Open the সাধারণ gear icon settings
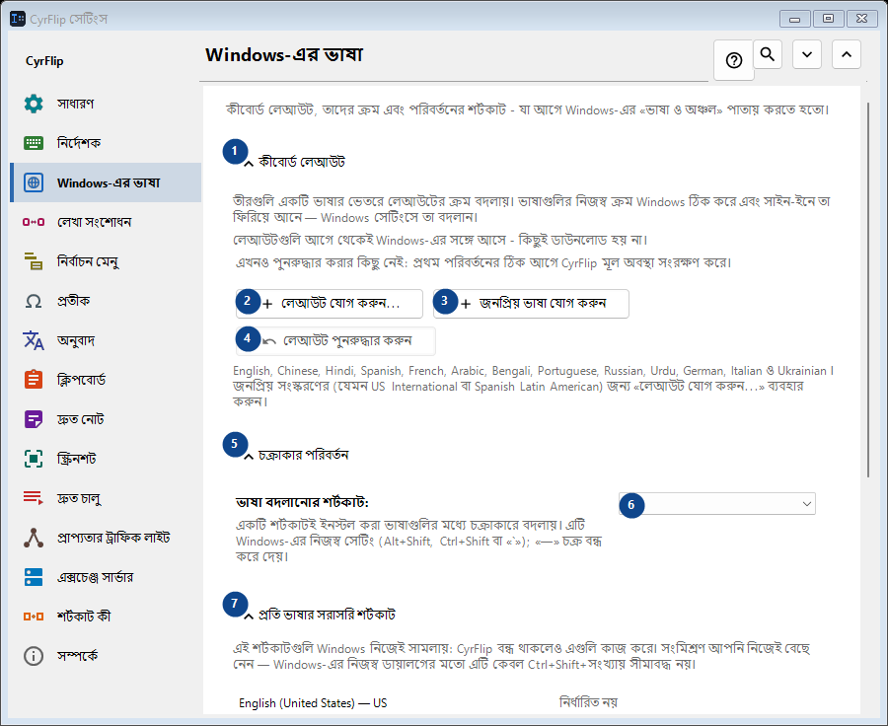This screenshot has height=726, width=888. (x=34, y=104)
